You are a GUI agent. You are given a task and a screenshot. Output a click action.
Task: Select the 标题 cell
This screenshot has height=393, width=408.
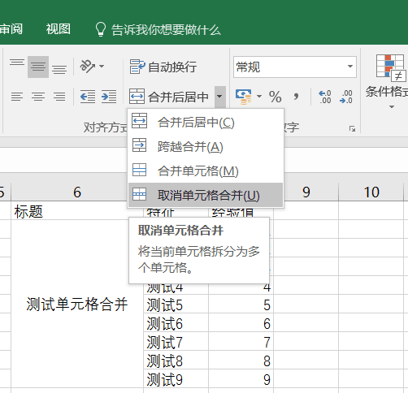click(x=77, y=211)
